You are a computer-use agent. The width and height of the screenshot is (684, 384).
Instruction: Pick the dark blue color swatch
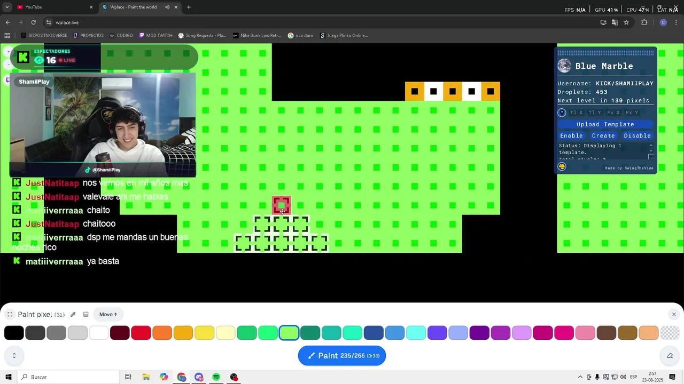click(x=374, y=333)
